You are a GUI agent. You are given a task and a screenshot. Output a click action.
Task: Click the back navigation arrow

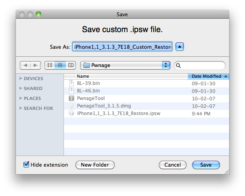coord(25,65)
